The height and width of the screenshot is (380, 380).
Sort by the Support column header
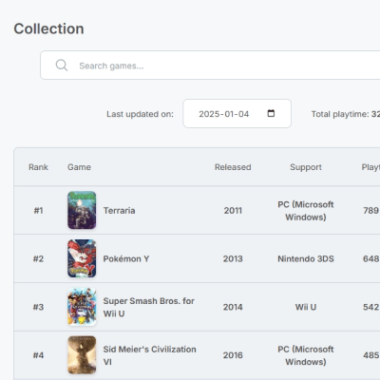tap(306, 167)
